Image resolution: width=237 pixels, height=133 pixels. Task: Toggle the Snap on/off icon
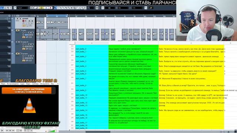click(103, 8)
